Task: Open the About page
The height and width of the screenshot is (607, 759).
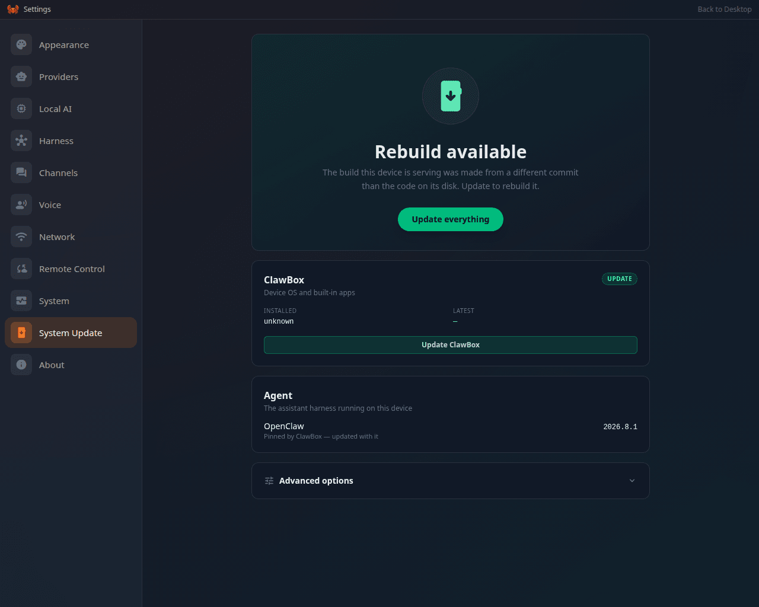Action: pos(71,365)
